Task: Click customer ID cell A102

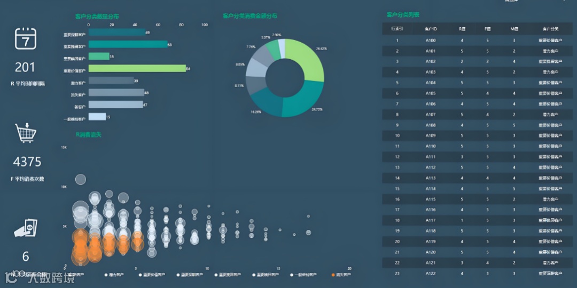Action: [431, 62]
